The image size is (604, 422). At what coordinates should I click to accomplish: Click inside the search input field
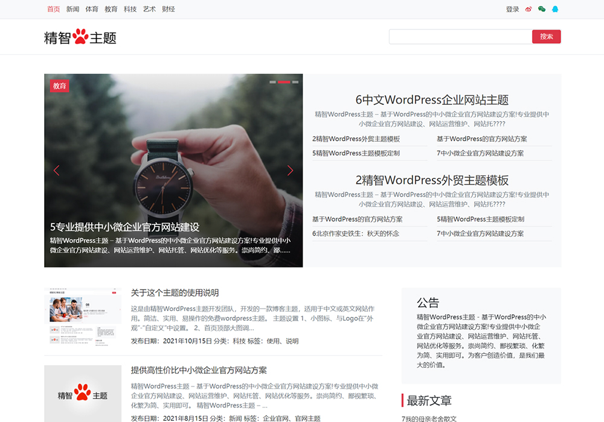coord(459,36)
